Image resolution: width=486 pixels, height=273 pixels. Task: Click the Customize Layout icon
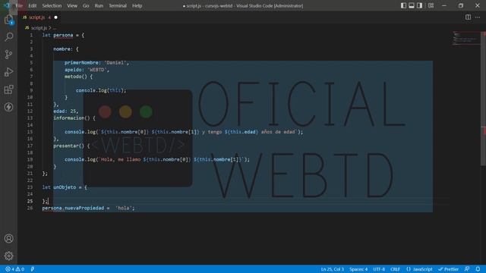(431, 5)
